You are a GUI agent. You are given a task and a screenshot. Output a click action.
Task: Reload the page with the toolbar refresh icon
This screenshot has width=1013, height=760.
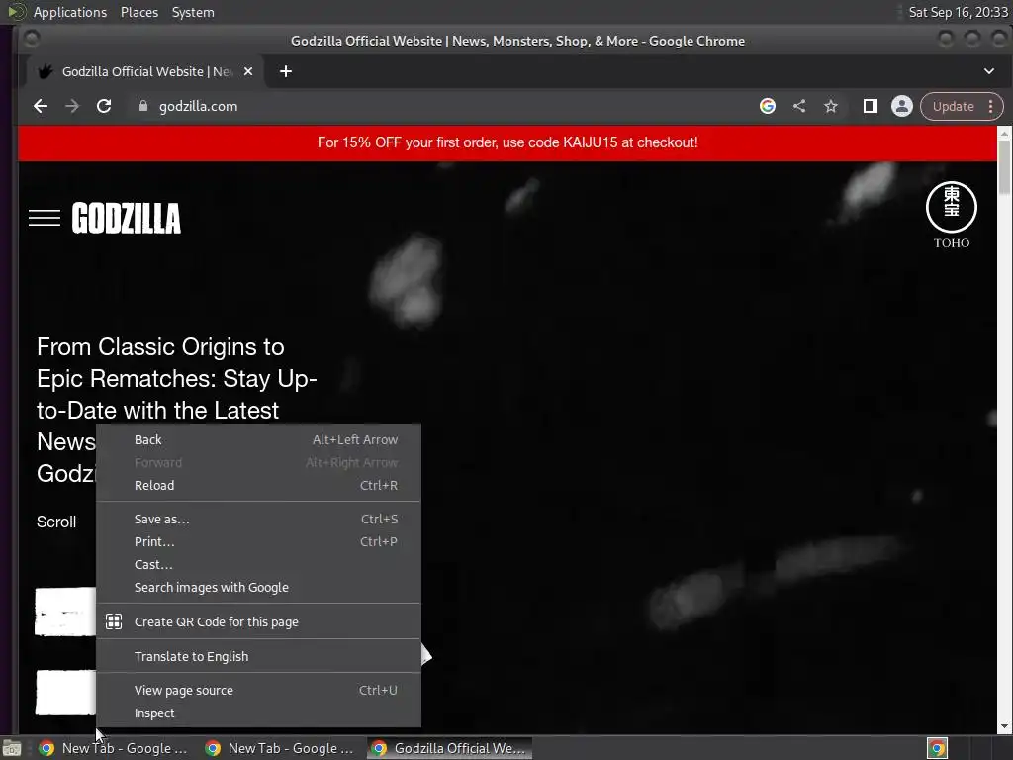[x=103, y=106]
